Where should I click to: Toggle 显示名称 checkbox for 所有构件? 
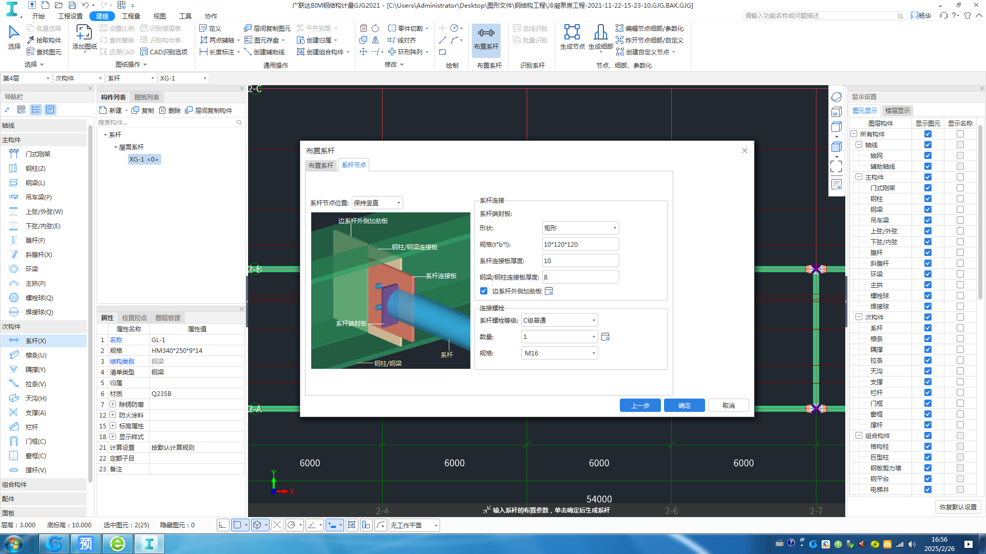(x=960, y=134)
